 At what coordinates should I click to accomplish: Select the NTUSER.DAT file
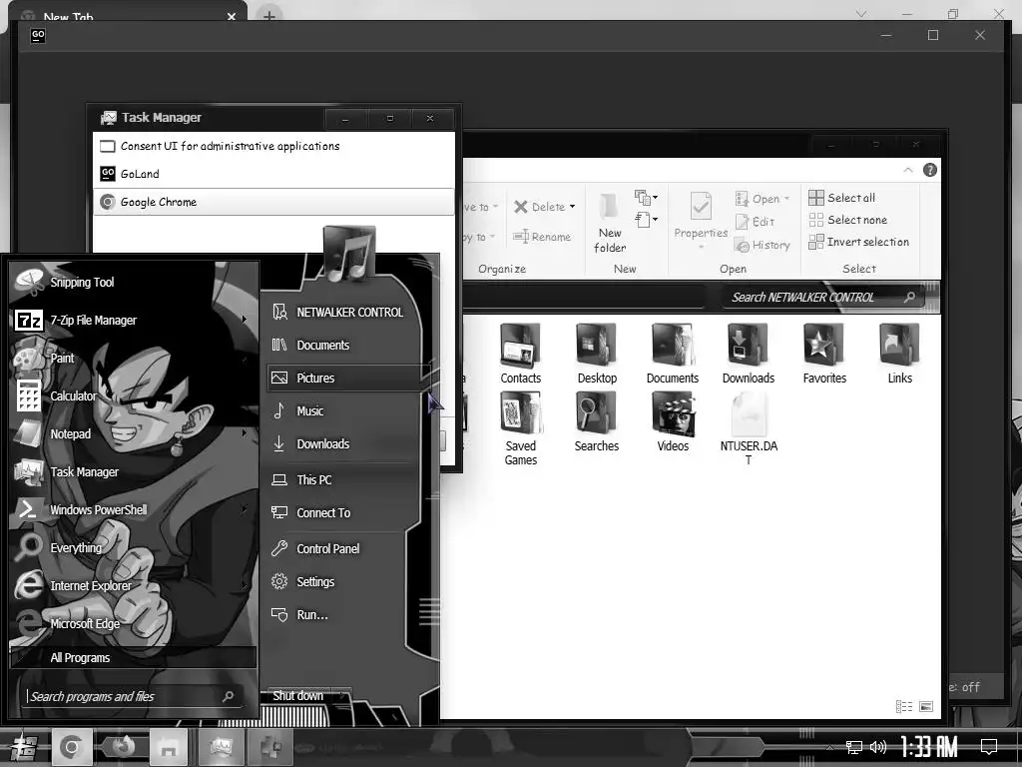(749, 428)
